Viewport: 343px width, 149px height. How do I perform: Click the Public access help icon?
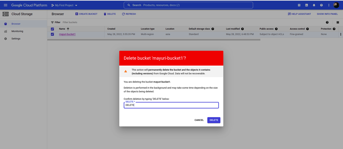point(276,29)
